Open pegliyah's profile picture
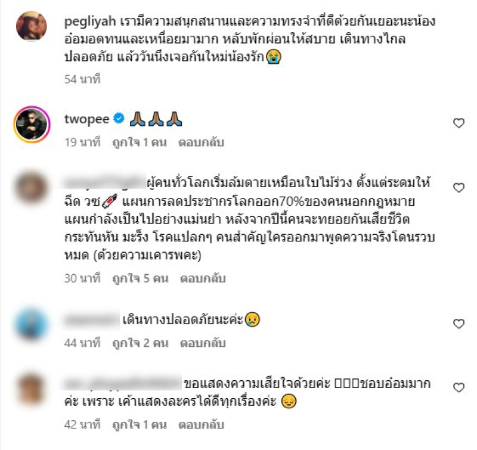477x450 pixels. tap(32, 26)
